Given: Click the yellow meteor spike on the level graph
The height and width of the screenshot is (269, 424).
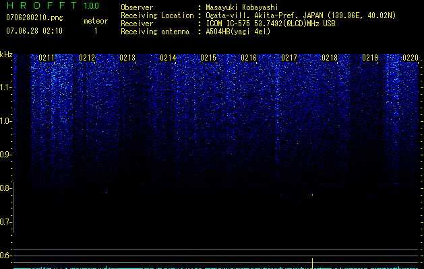Looking at the screenshot, I should tap(312, 264).
